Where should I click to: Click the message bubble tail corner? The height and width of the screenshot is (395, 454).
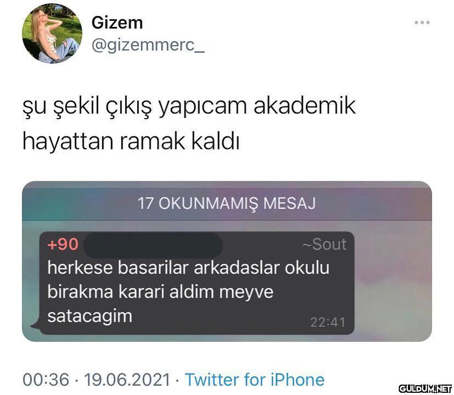pyautogui.click(x=35, y=326)
